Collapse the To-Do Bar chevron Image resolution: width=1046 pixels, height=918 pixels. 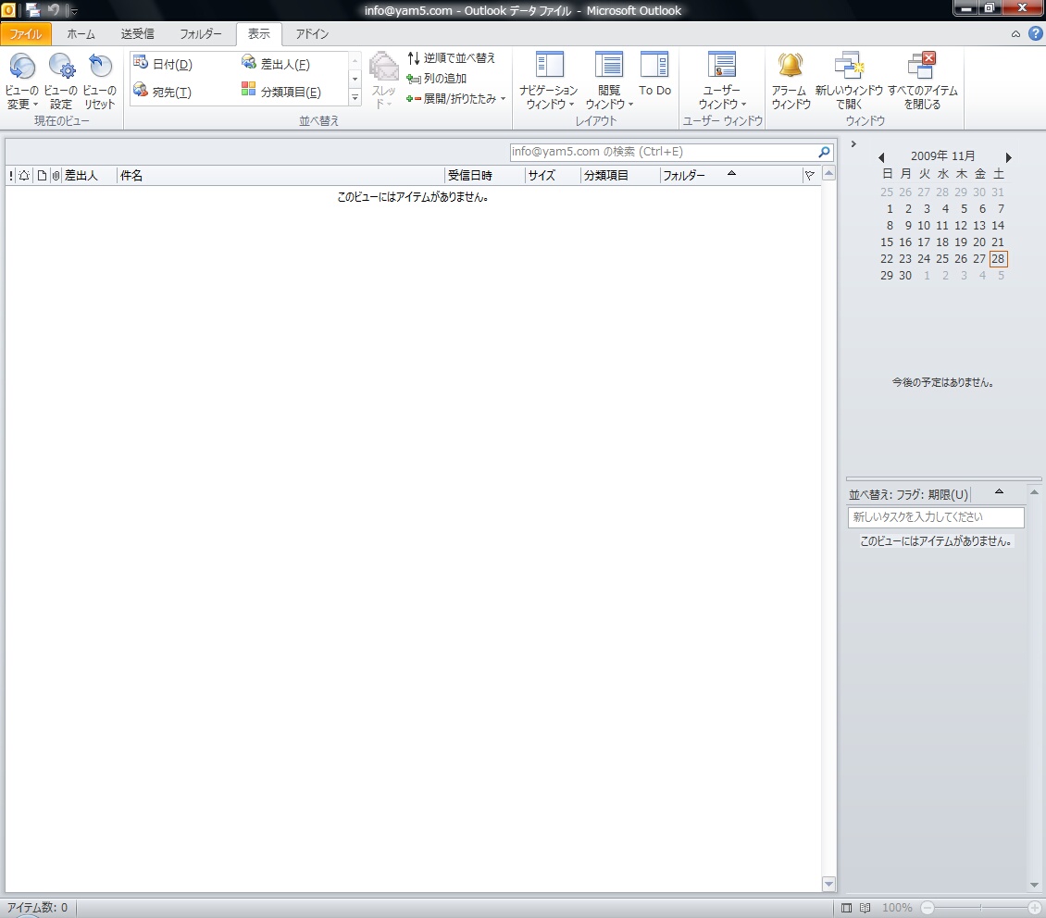point(853,144)
